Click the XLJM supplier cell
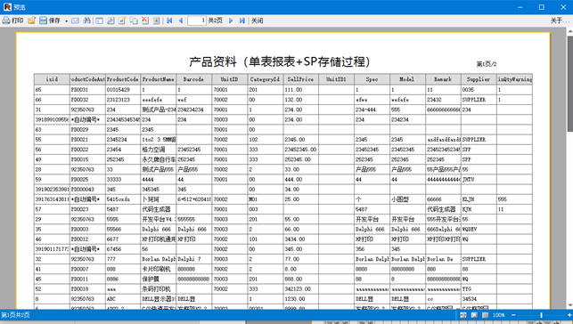 click(x=479, y=199)
